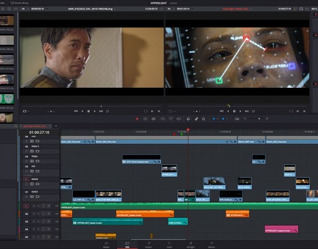318x249 pixels.
Task: Choose the Blade Edit Mode tool
Action: [x=154, y=119]
